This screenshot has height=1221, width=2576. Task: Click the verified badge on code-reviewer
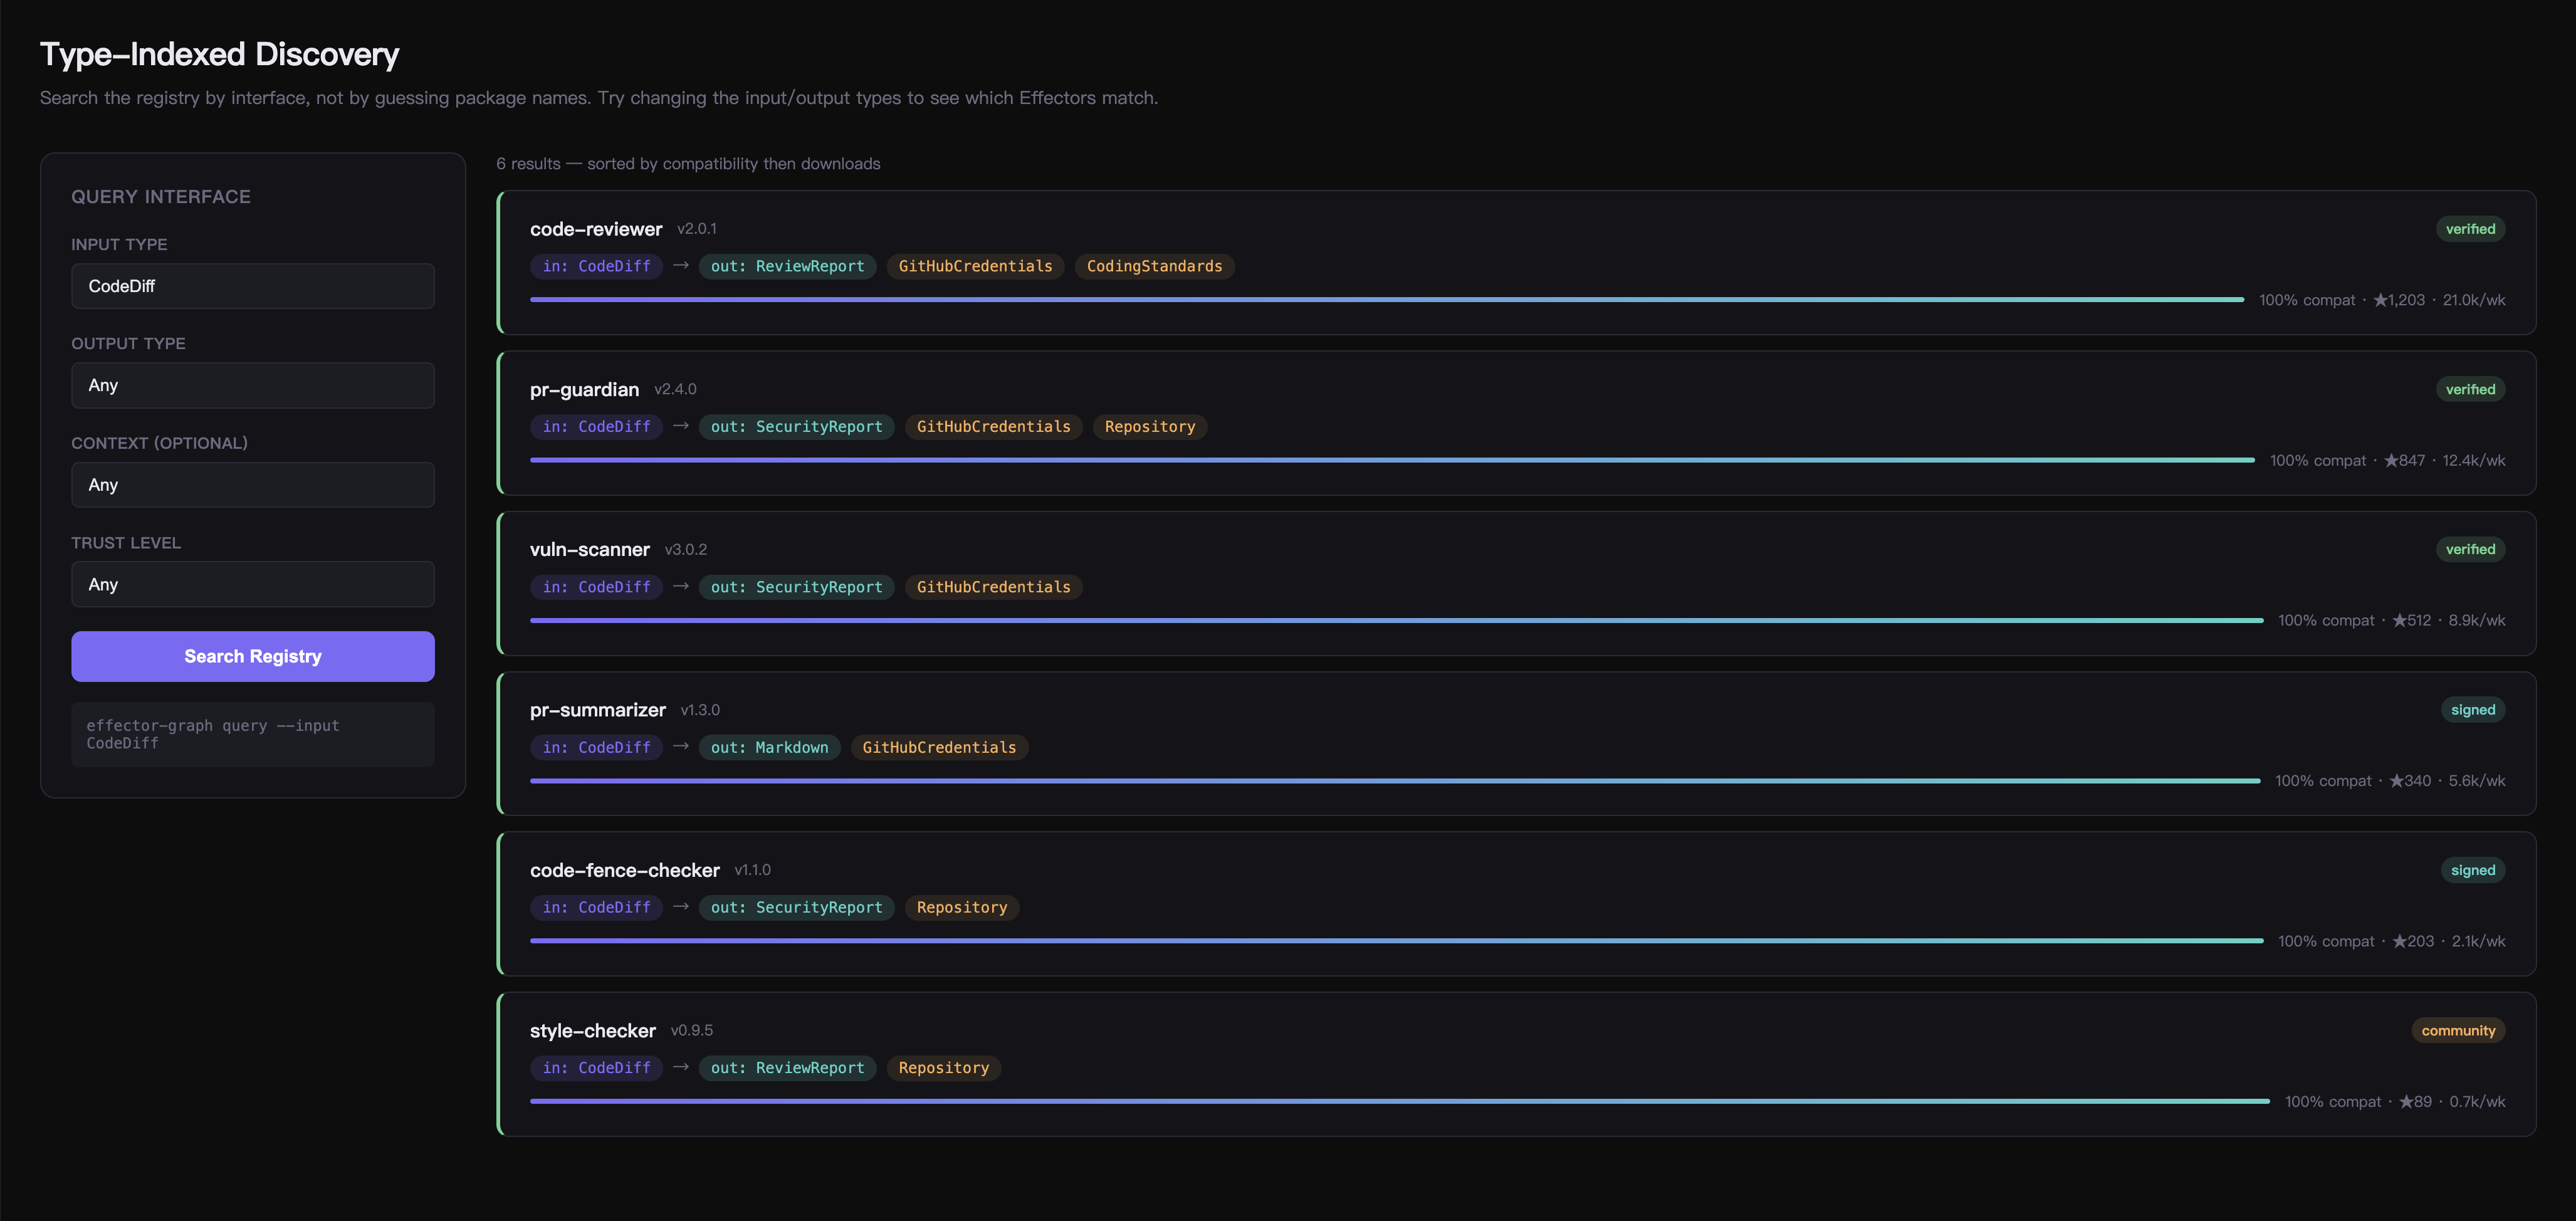coord(2469,229)
